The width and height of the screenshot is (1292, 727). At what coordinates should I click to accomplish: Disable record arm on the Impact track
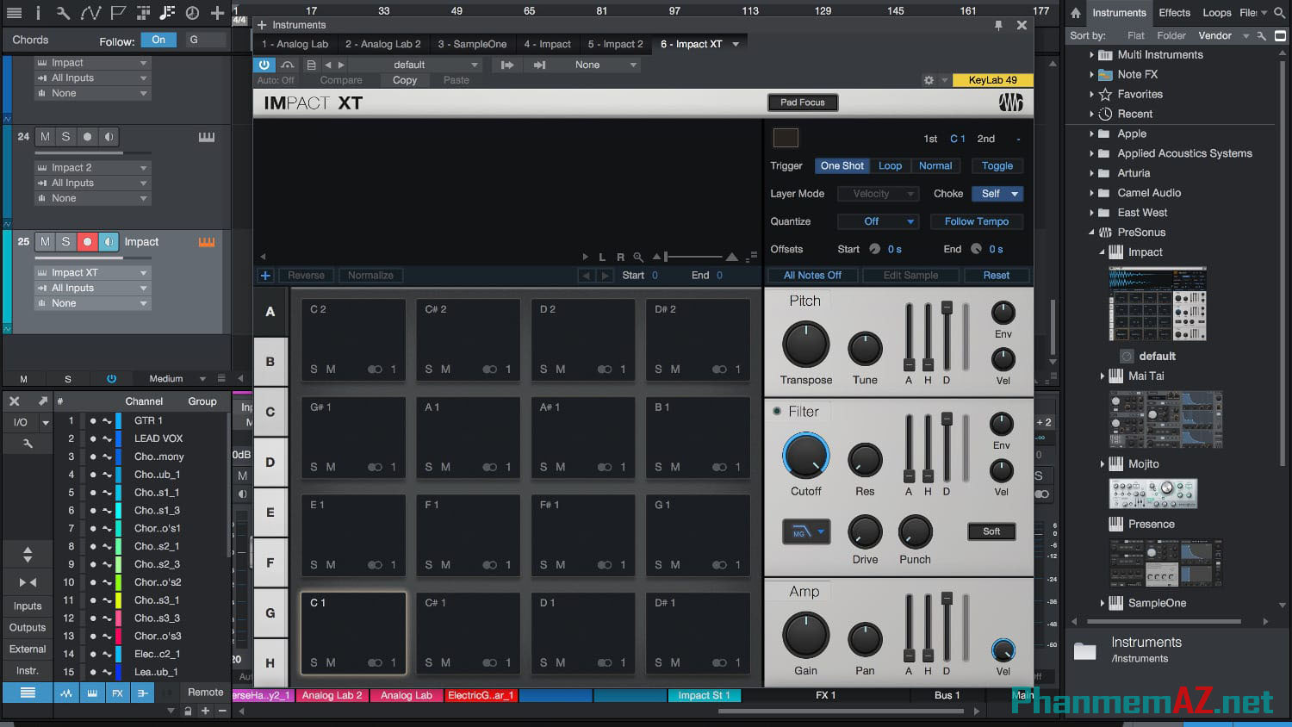tap(86, 241)
